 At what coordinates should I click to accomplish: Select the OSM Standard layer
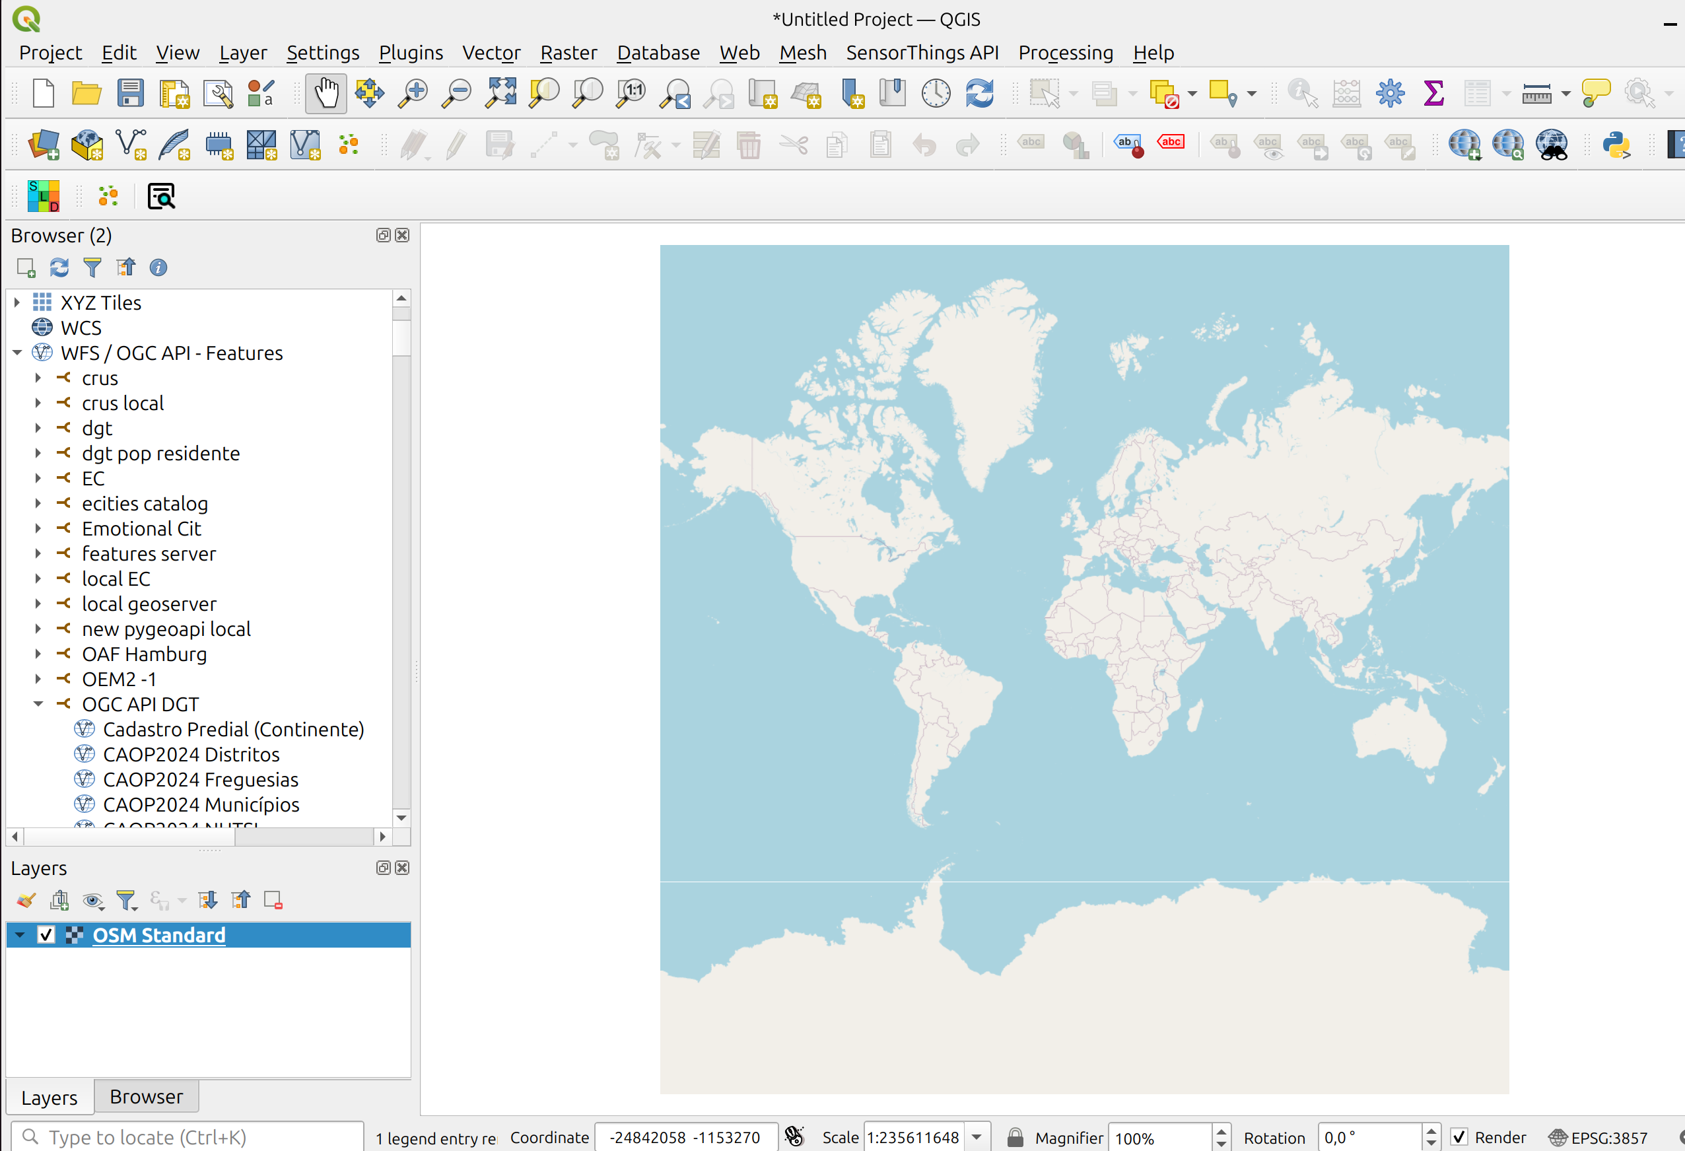pyautogui.click(x=209, y=935)
